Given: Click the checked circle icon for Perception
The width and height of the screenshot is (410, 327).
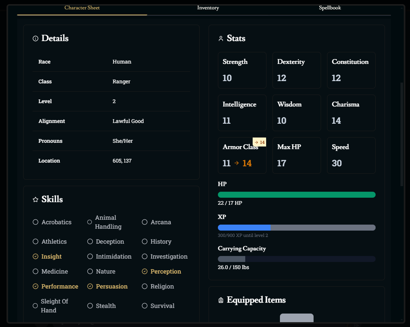Looking at the screenshot, I should (145, 271).
